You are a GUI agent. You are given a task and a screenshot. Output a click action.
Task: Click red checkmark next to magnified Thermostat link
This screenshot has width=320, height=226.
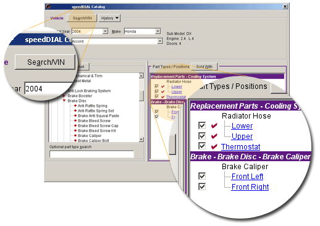point(214,146)
